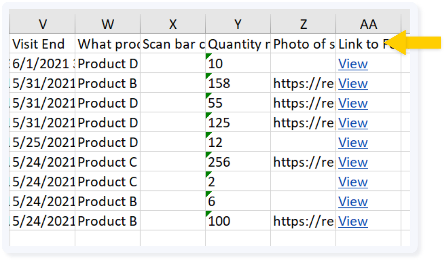This screenshot has height=262, width=446.
Task: Open View link for quantity 125 row
Action: (x=353, y=123)
